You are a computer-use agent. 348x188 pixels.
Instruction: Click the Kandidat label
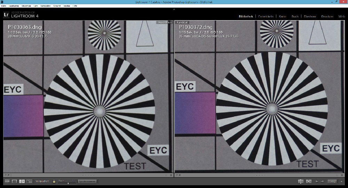[182, 22]
